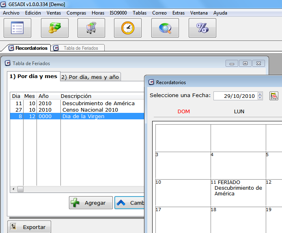Open the percent sign toolbar icon

pyautogui.click(x=202, y=28)
